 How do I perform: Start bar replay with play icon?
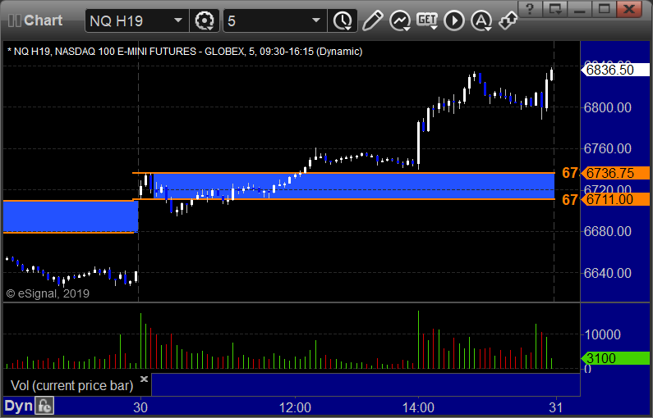point(454,20)
